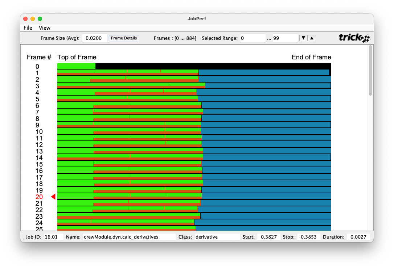Click the red frame number 20 label
394x269 pixels.
click(x=39, y=197)
